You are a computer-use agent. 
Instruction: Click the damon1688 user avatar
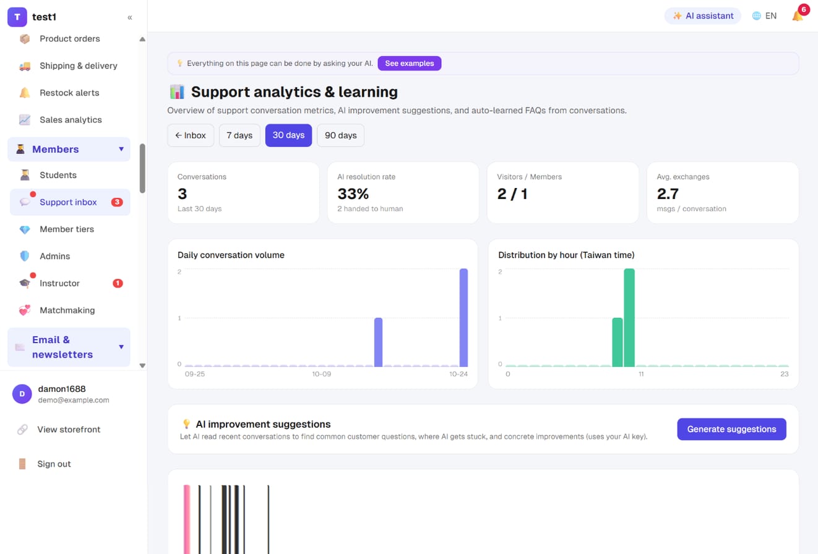(x=22, y=394)
